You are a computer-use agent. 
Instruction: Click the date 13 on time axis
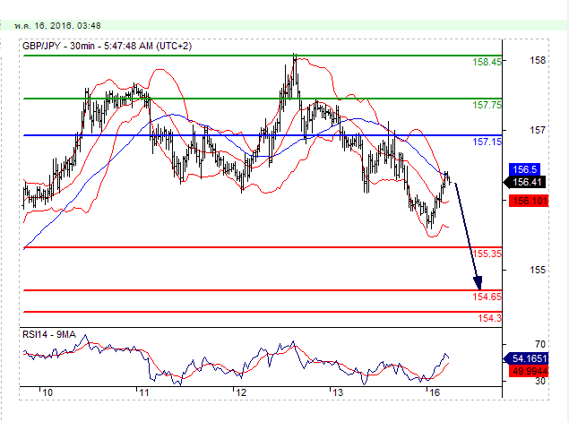tap(338, 392)
